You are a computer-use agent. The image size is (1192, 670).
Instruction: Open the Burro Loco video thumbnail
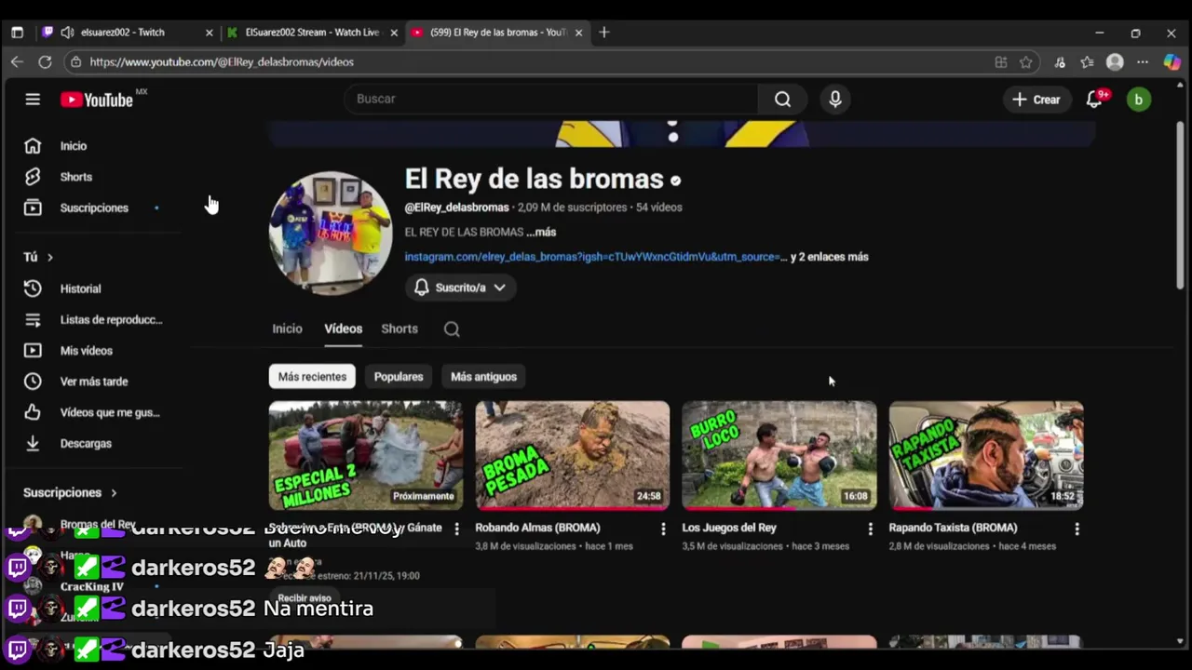point(779,456)
